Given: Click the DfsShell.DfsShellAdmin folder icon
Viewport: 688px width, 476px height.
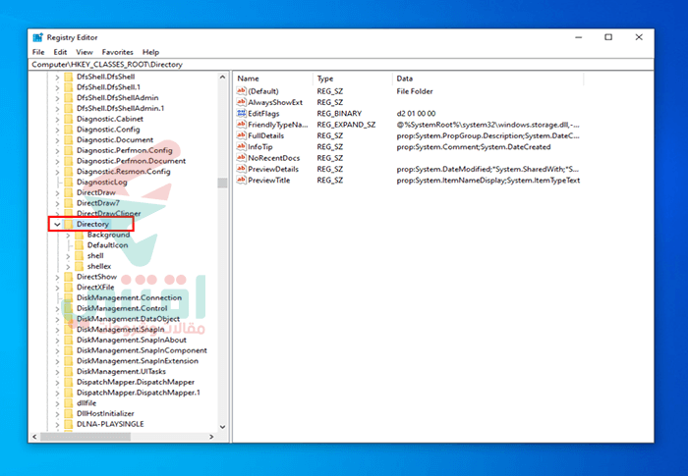Looking at the screenshot, I should tap(69, 98).
